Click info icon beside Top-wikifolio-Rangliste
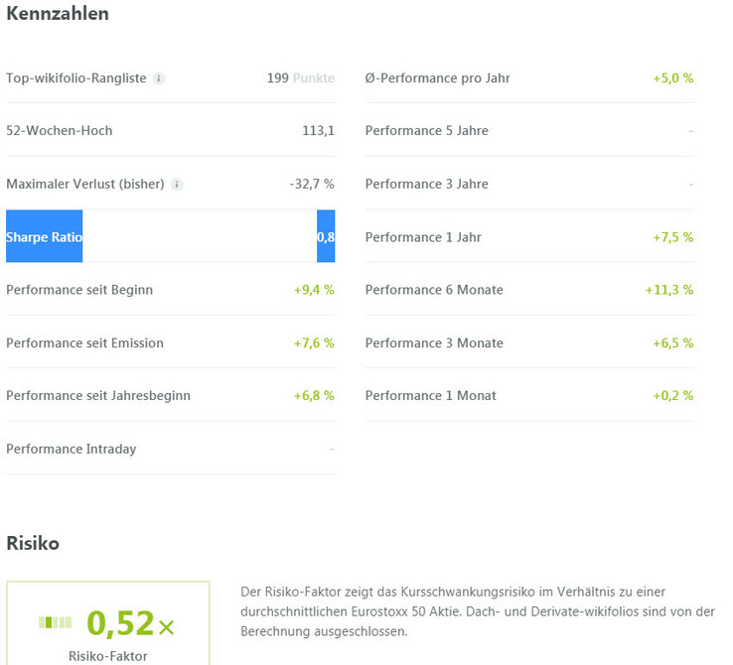The height and width of the screenshot is (665, 733). 159,78
